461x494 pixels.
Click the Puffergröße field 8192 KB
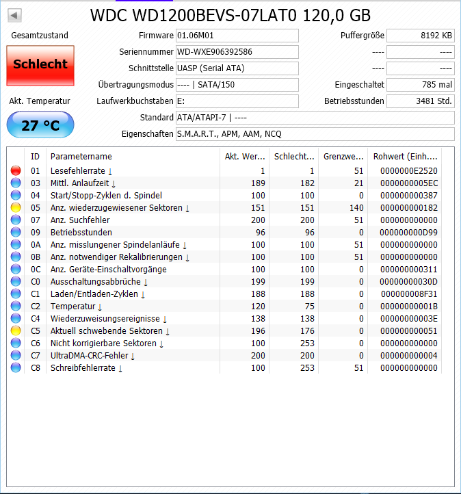421,36
